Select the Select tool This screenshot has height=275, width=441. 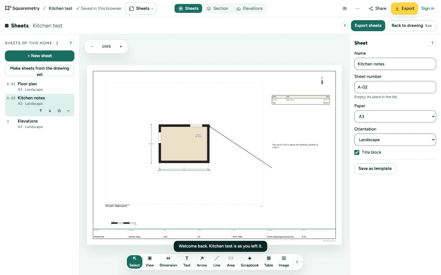pos(135,262)
